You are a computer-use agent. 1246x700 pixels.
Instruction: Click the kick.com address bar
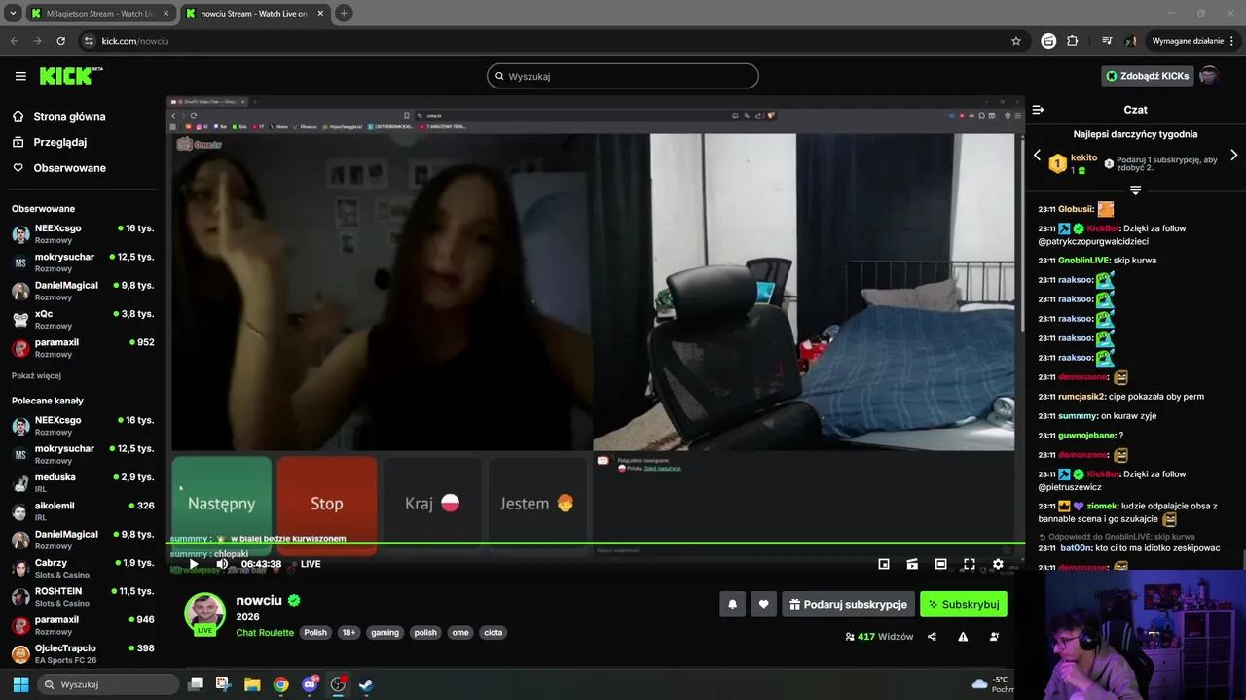click(545, 41)
